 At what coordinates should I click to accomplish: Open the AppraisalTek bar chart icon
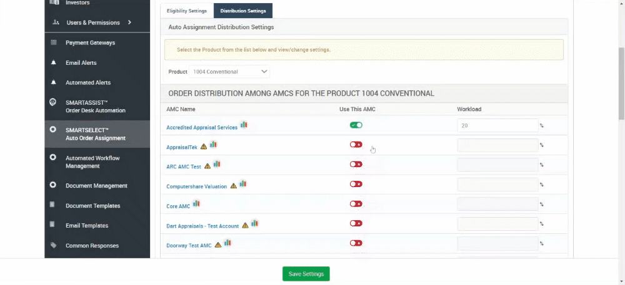click(x=213, y=145)
